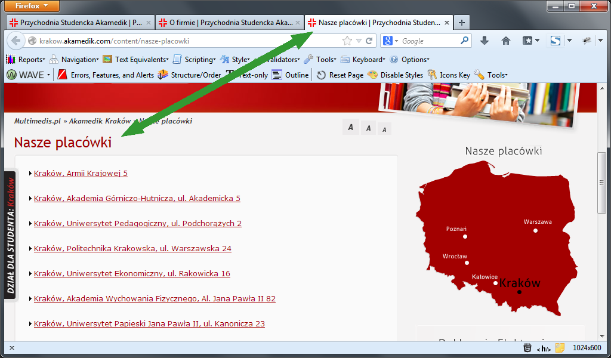The width and height of the screenshot is (611, 358).
Task: Click the blue S toolbar icon
Action: (556, 41)
